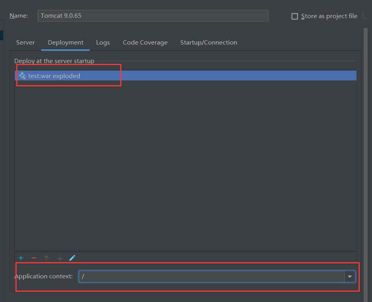The width and height of the screenshot is (372, 302).
Task: Switch to the Server tab
Action: [x=25, y=42]
